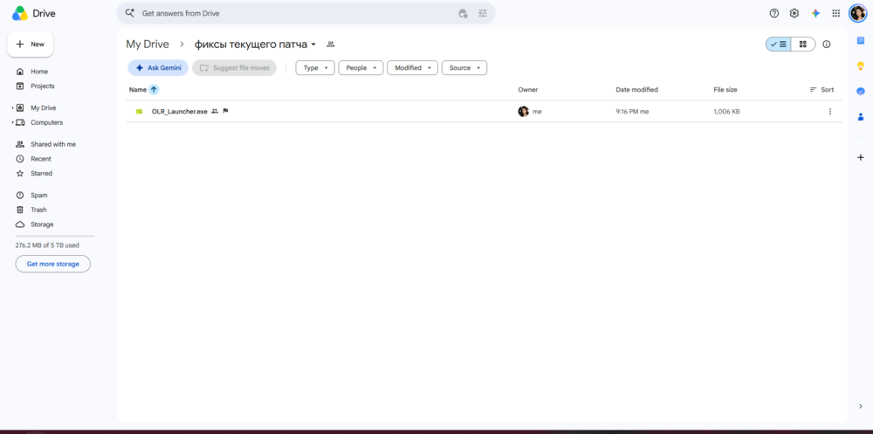Click the flag icon on OLR_Launcher.exe
The width and height of the screenshot is (873, 434).
coord(225,112)
